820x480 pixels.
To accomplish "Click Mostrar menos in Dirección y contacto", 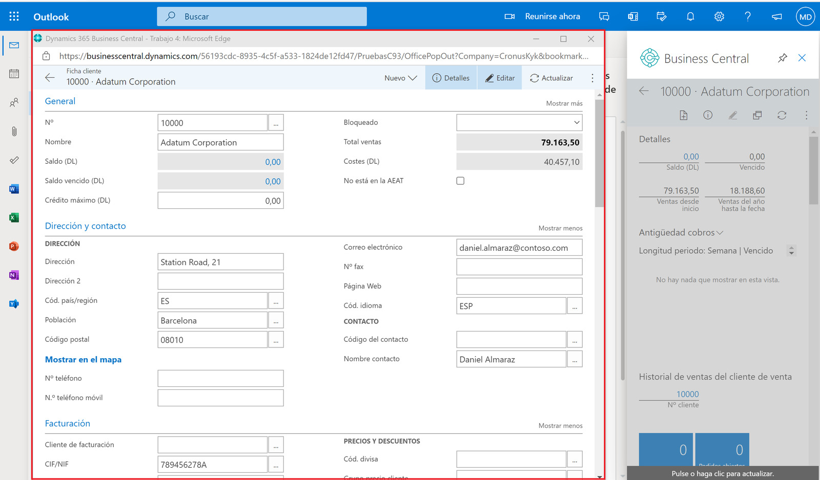I will tap(560, 228).
